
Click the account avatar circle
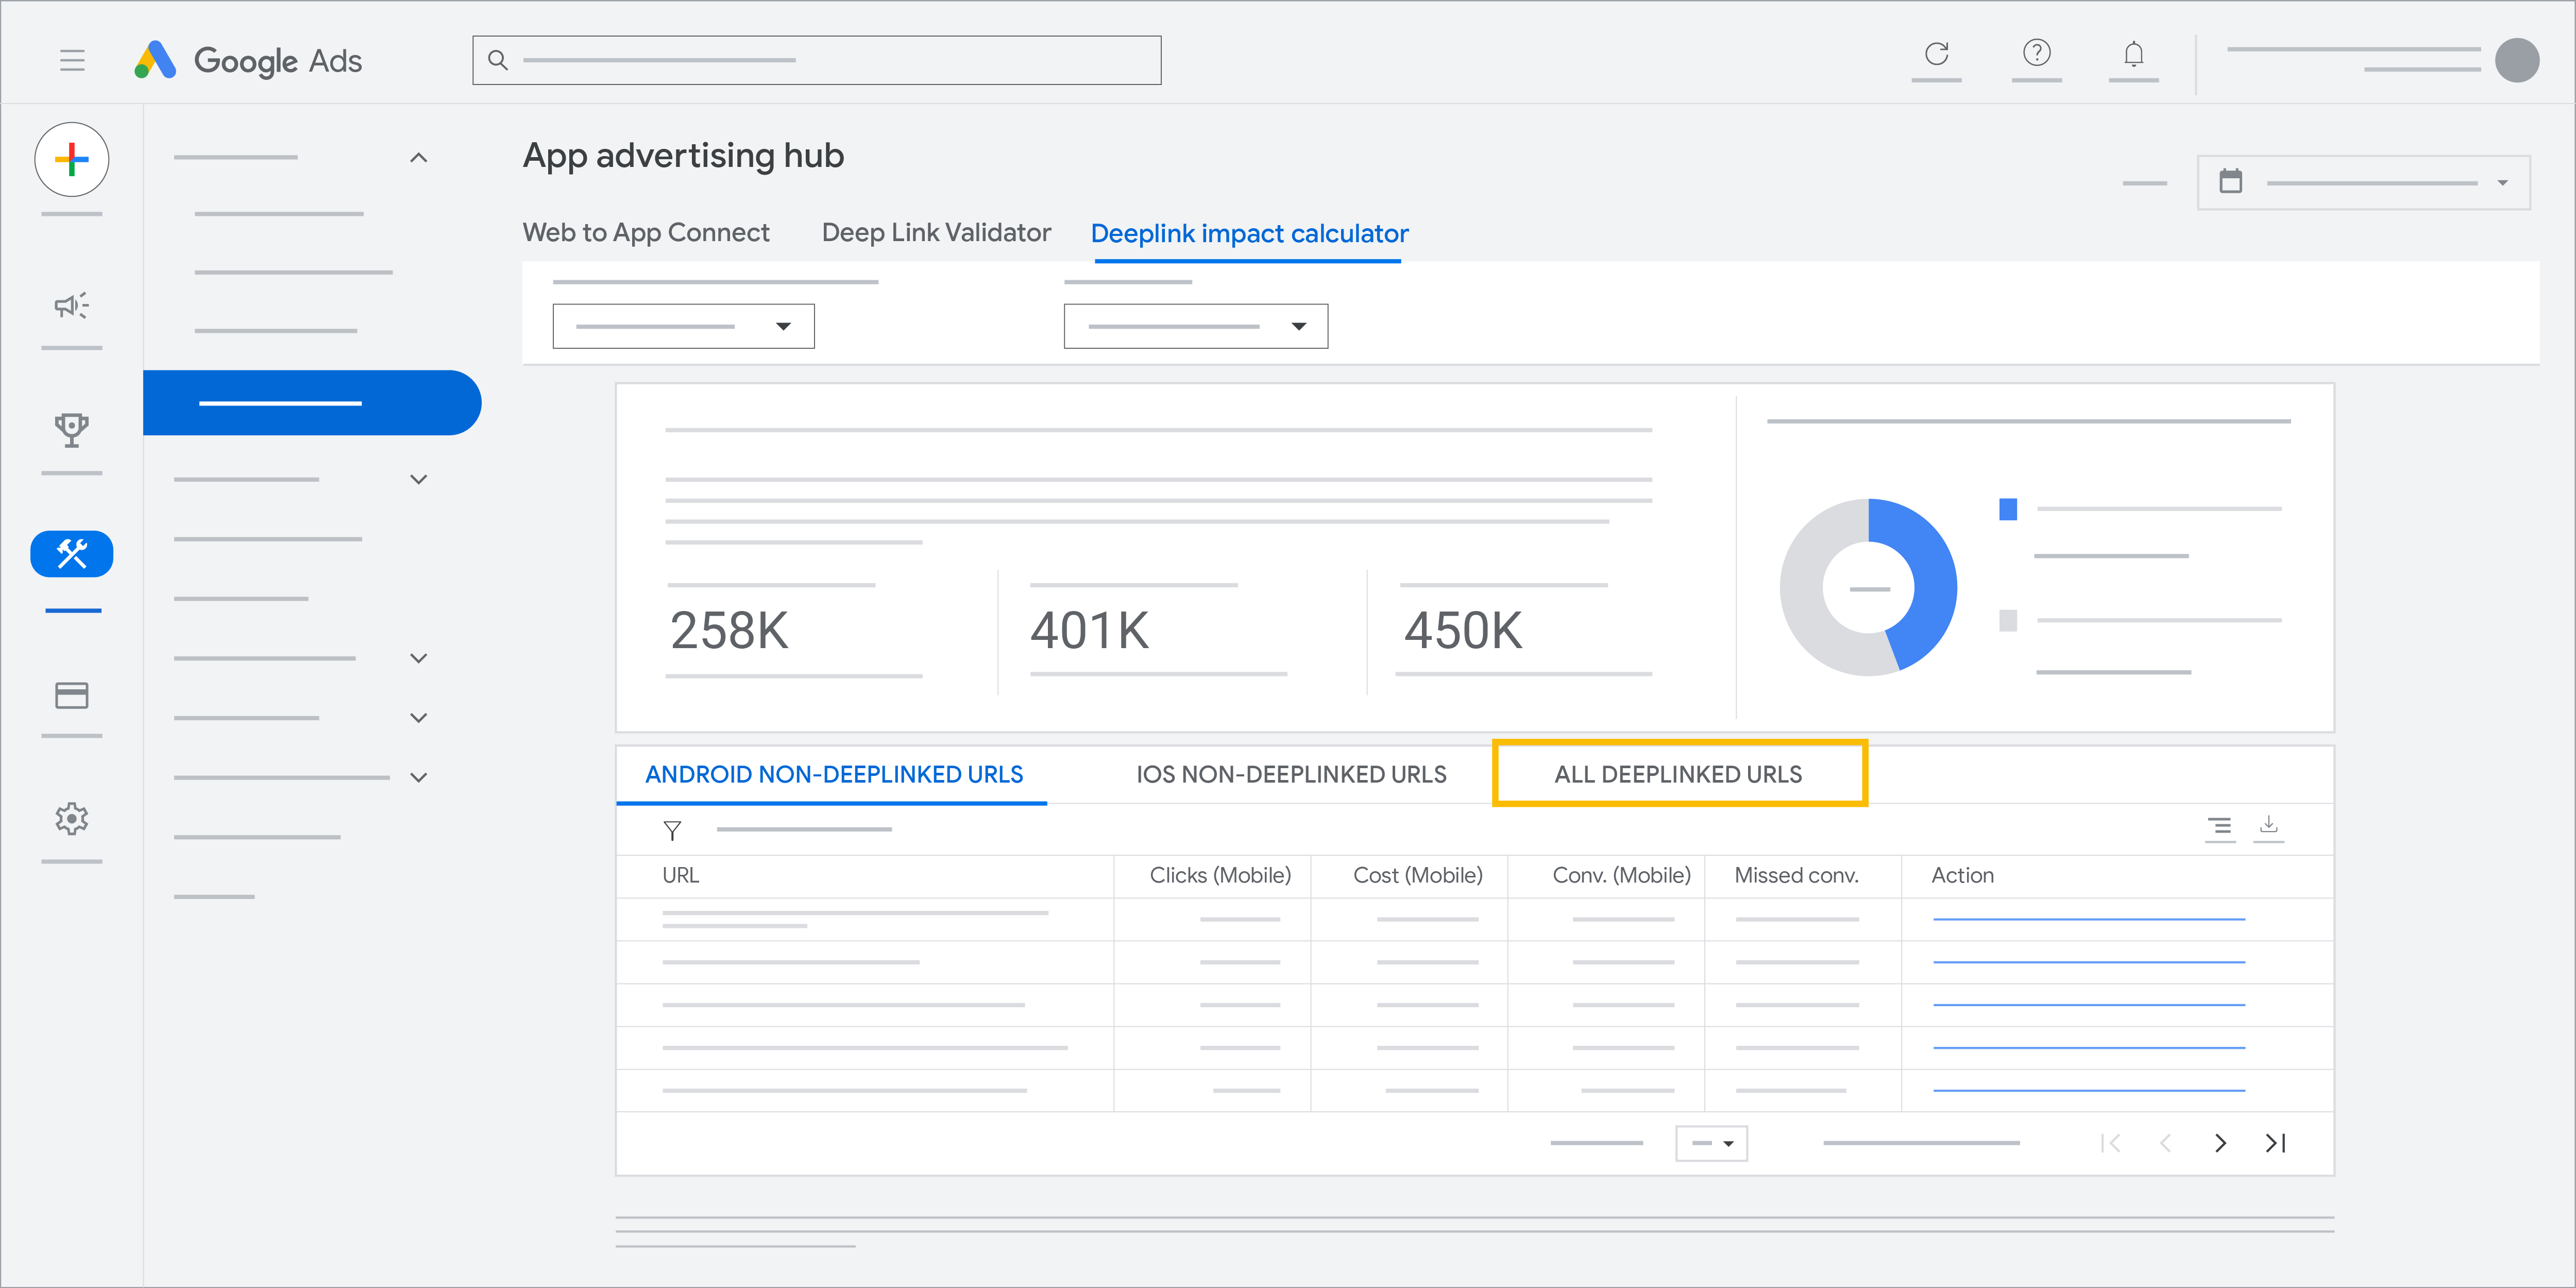[x=2516, y=60]
